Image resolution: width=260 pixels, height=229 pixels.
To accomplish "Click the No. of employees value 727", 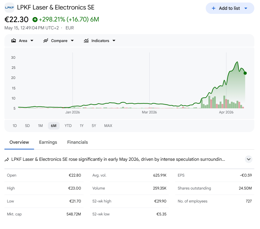I will coord(249,201).
